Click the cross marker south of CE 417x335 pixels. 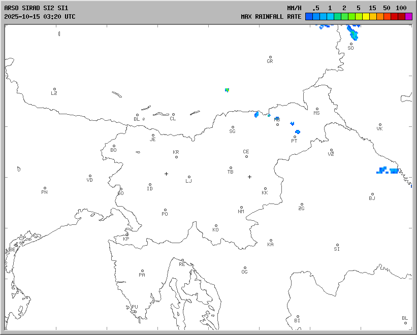[249, 177]
